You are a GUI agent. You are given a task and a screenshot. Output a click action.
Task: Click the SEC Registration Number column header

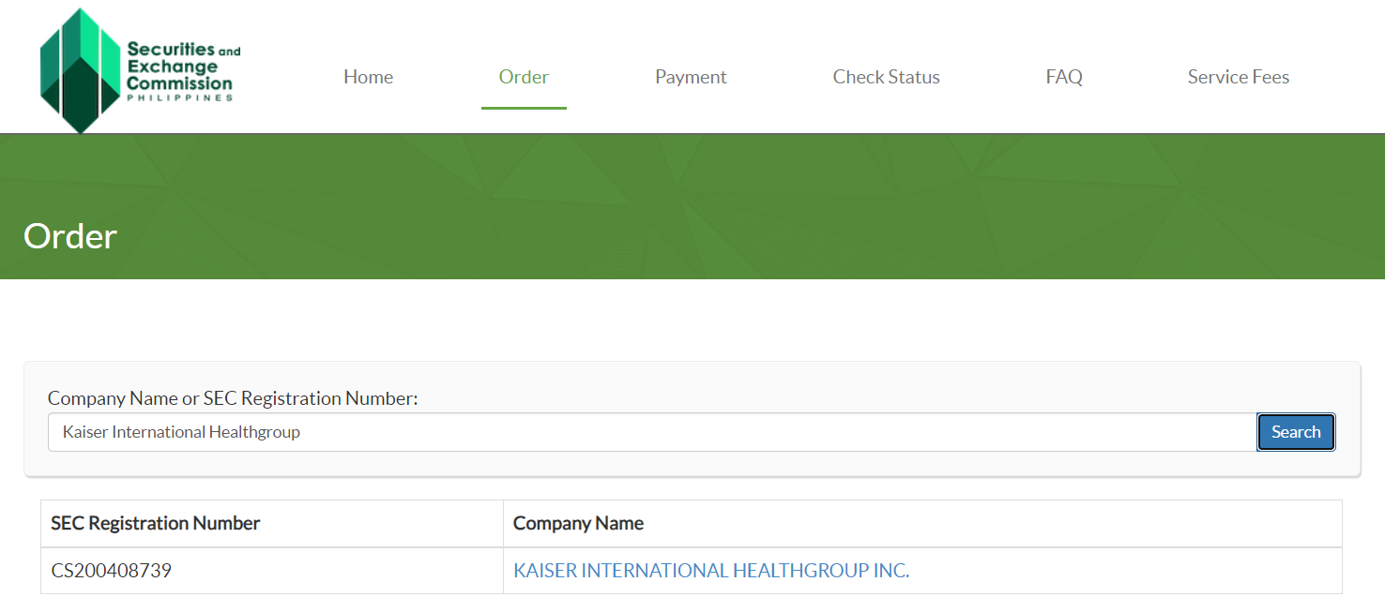point(156,523)
